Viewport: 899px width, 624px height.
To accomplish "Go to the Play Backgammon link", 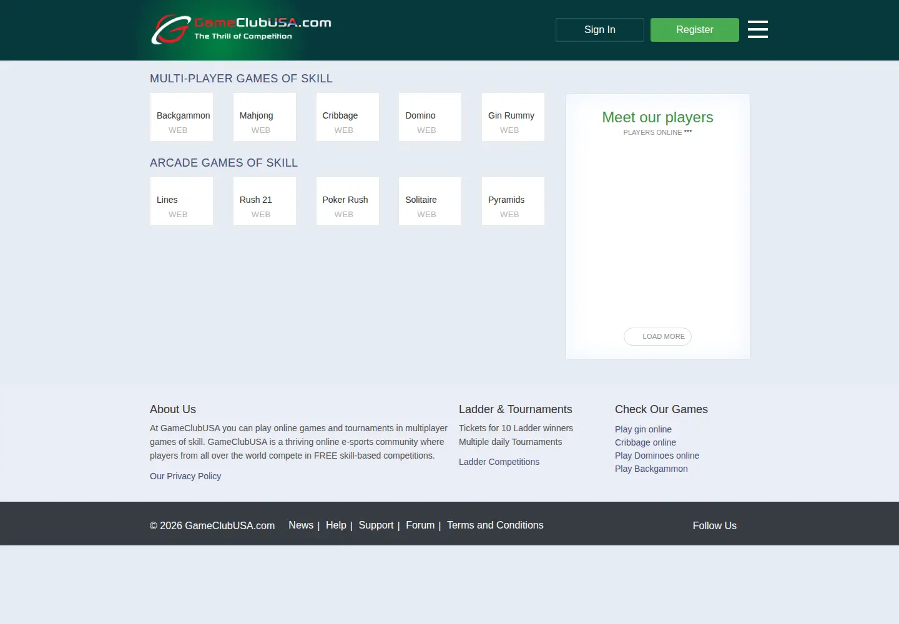I will [x=651, y=469].
